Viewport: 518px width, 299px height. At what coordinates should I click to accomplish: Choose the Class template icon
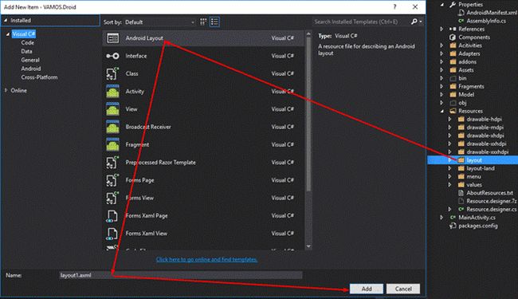click(x=112, y=73)
